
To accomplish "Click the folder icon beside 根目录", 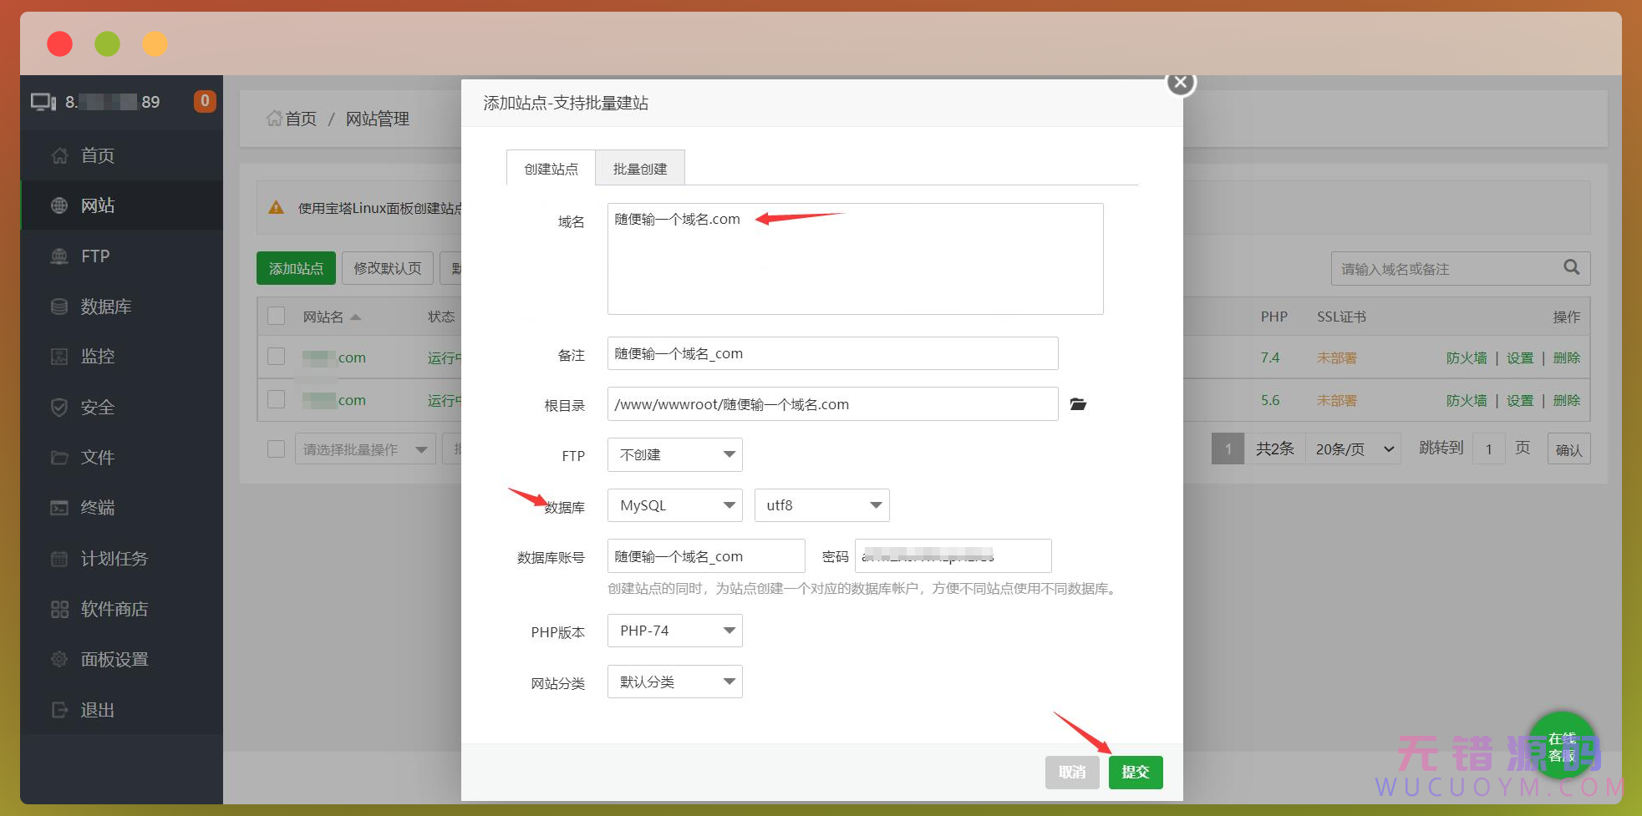I will click(1078, 404).
